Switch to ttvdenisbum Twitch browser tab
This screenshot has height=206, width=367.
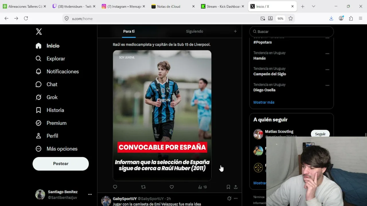click(x=73, y=6)
